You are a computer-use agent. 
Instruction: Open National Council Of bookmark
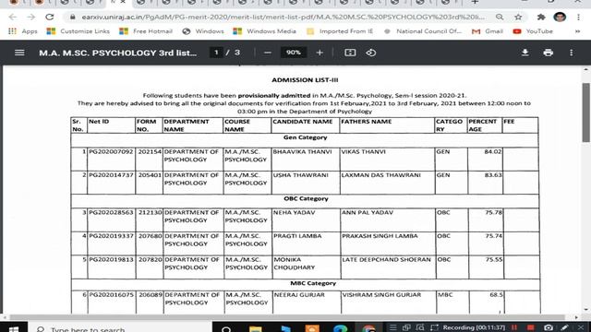(423, 31)
